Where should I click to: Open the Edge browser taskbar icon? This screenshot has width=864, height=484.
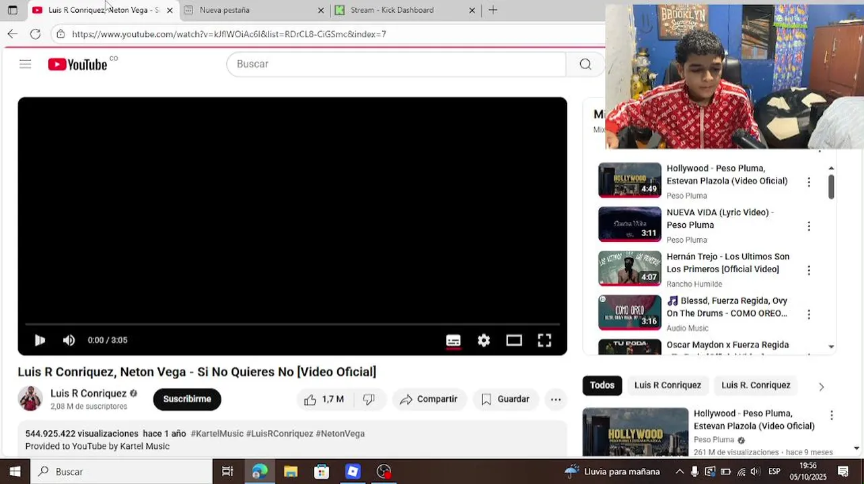pyautogui.click(x=260, y=471)
